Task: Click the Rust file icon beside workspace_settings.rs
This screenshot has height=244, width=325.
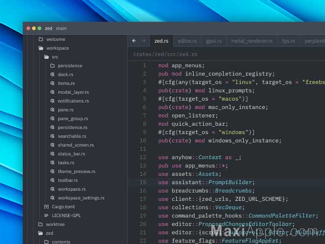Action: point(52,198)
